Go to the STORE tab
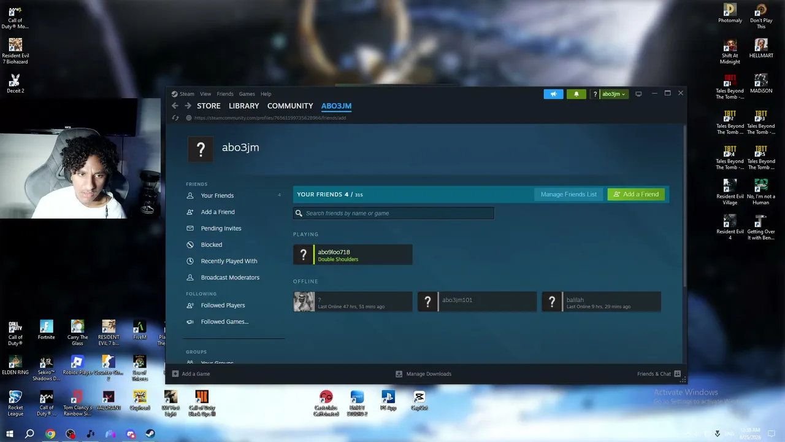This screenshot has height=442, width=785. [209, 106]
